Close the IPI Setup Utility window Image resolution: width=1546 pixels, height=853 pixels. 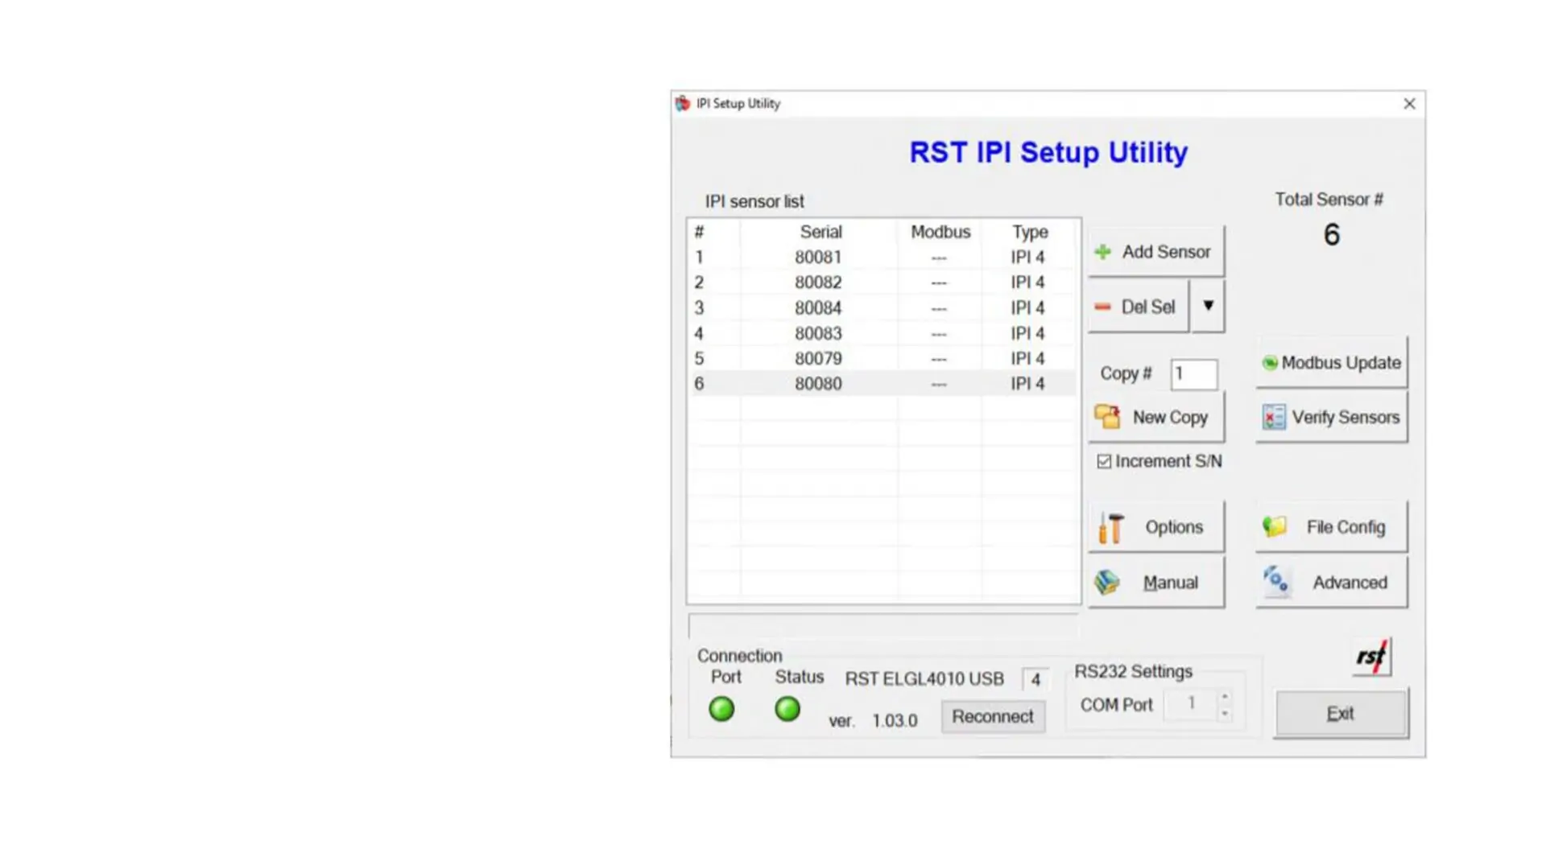(x=1409, y=104)
